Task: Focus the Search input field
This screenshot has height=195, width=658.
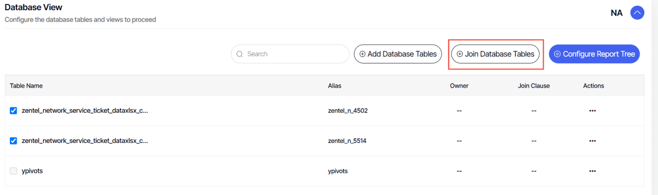Action: pyautogui.click(x=290, y=54)
